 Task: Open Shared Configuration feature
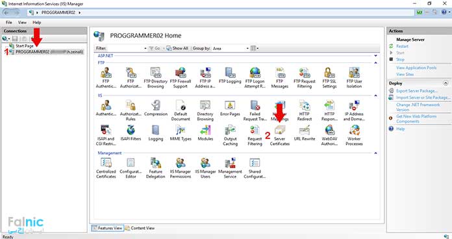coord(255,168)
